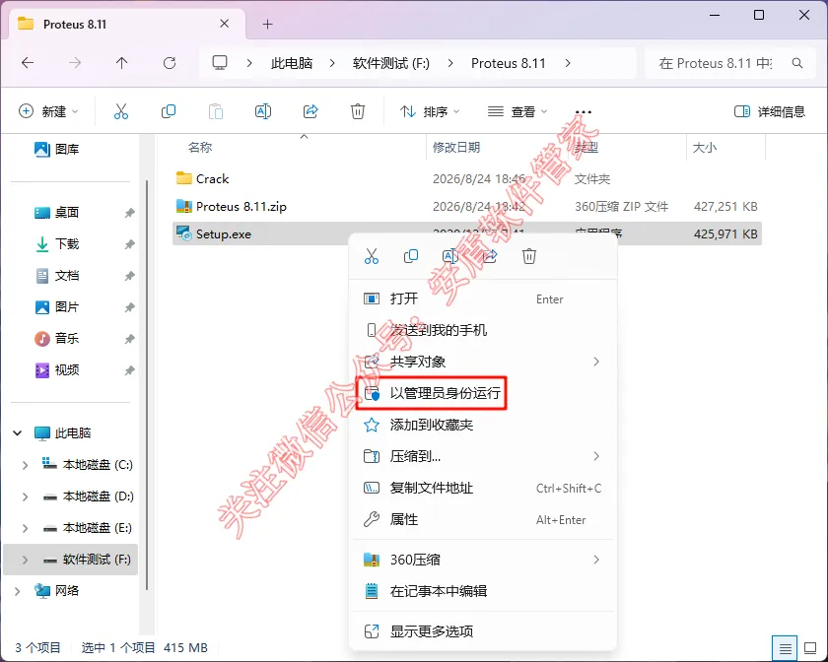Image resolution: width=828 pixels, height=662 pixels.
Task: Click the chevron after Proteus 8.11 in the address bar
Action: click(568, 63)
